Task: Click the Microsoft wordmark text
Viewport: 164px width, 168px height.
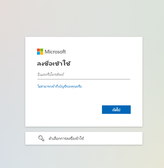Action: pos(55,52)
